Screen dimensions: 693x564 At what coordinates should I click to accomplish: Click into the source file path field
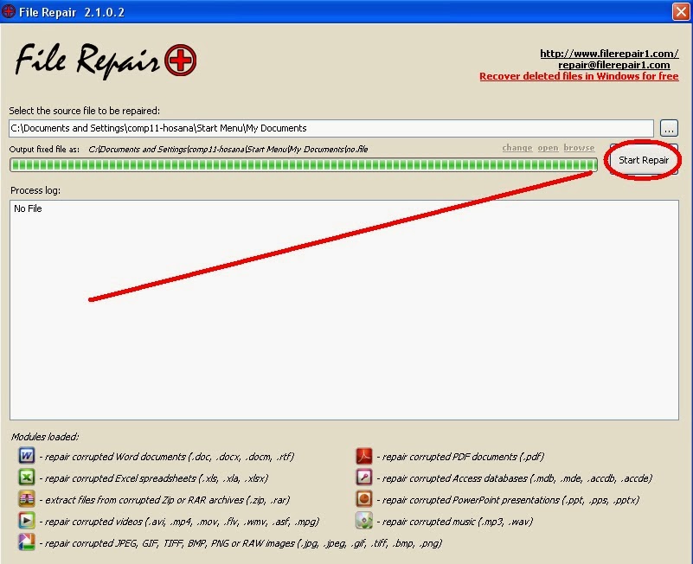click(331, 128)
